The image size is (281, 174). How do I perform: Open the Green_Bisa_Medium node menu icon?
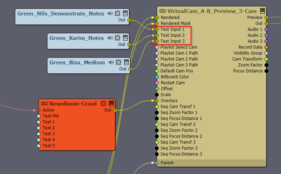pos(126,62)
